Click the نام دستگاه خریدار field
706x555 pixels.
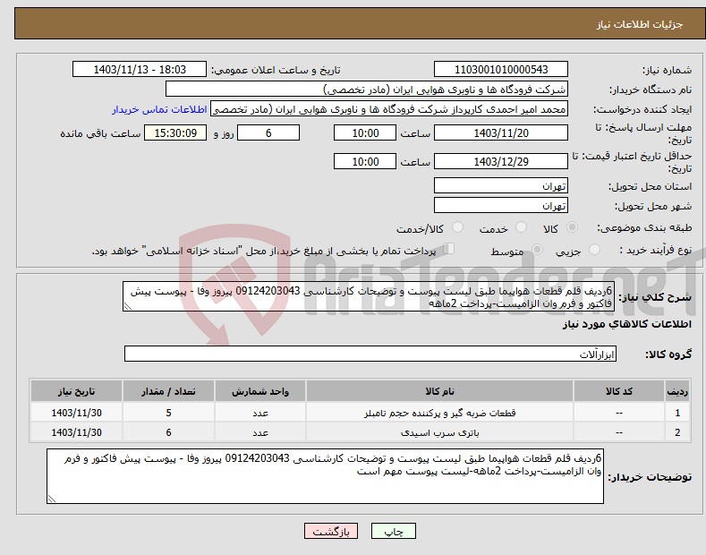click(x=367, y=90)
